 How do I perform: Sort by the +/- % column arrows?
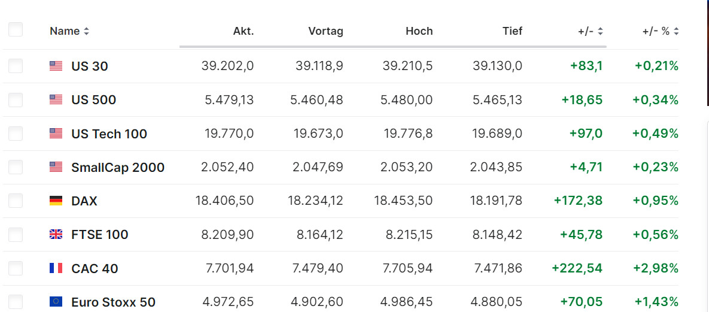676,31
